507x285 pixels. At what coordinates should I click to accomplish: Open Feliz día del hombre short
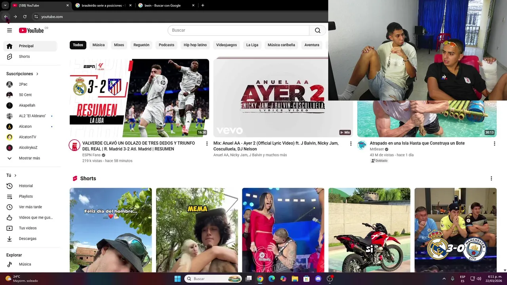click(x=111, y=230)
